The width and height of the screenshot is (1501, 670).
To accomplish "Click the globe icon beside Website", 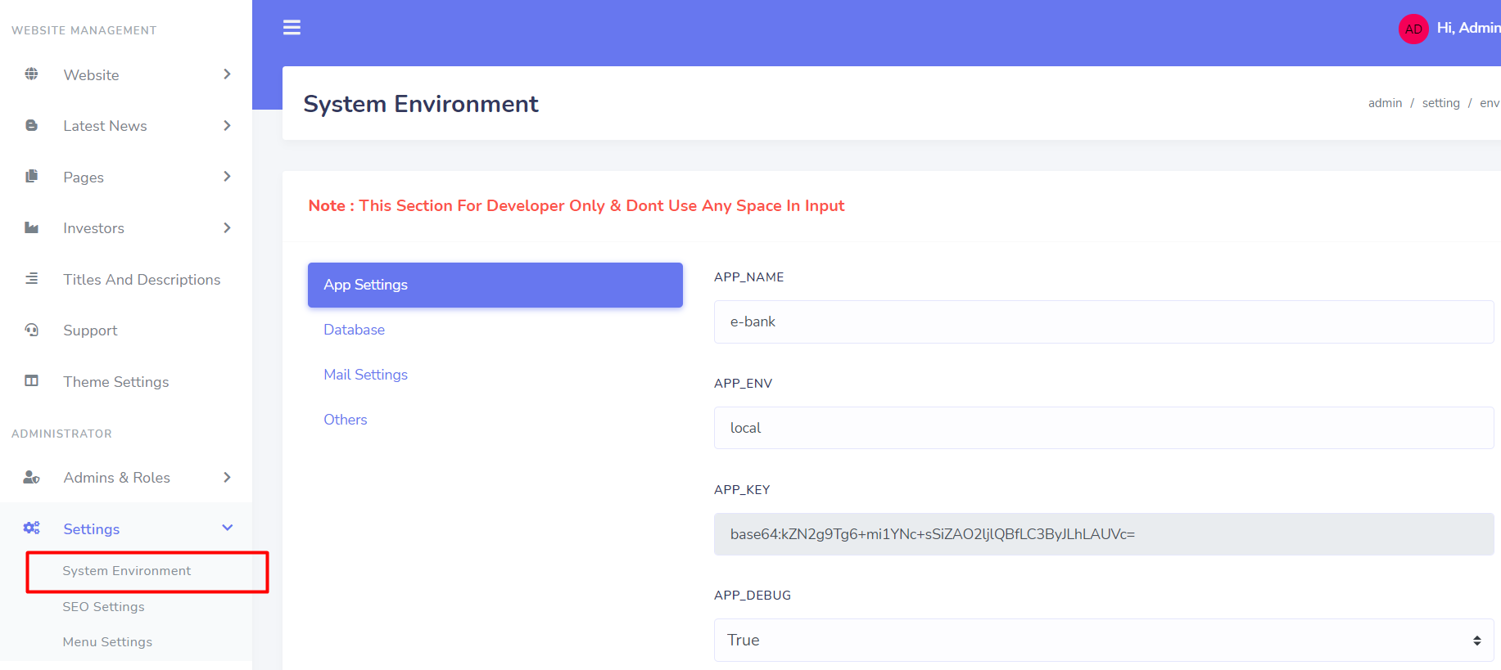I will 31,74.
